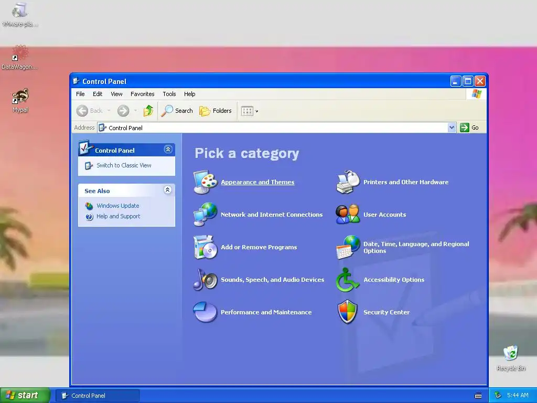Open the Appearance and Themes category icon
537x403 pixels.
coord(205,182)
